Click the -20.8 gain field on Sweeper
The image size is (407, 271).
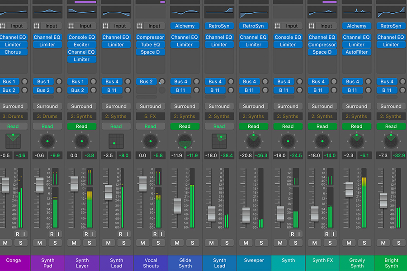245,155
